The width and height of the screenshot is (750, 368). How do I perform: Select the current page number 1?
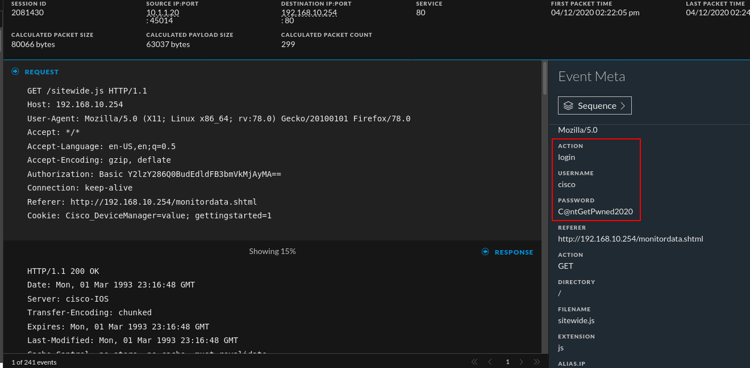pos(507,362)
